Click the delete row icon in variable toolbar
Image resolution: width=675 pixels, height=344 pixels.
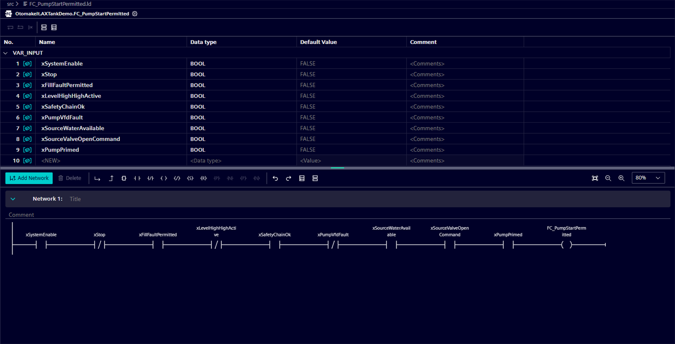[30, 27]
